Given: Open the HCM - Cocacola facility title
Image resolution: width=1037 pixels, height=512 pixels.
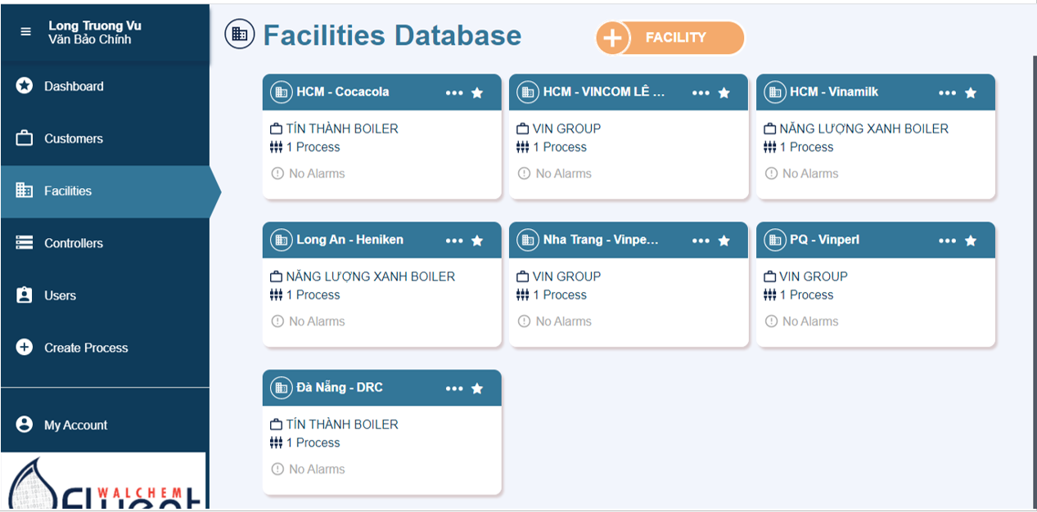Looking at the screenshot, I should (x=343, y=92).
